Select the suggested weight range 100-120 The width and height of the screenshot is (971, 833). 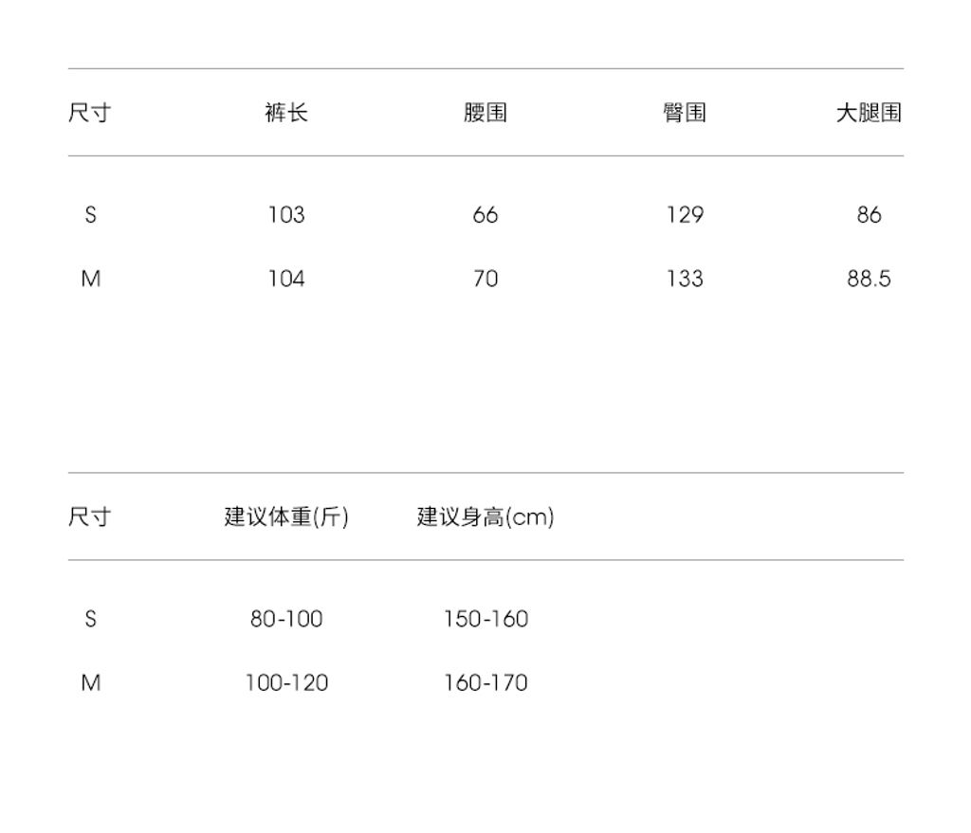tap(286, 682)
